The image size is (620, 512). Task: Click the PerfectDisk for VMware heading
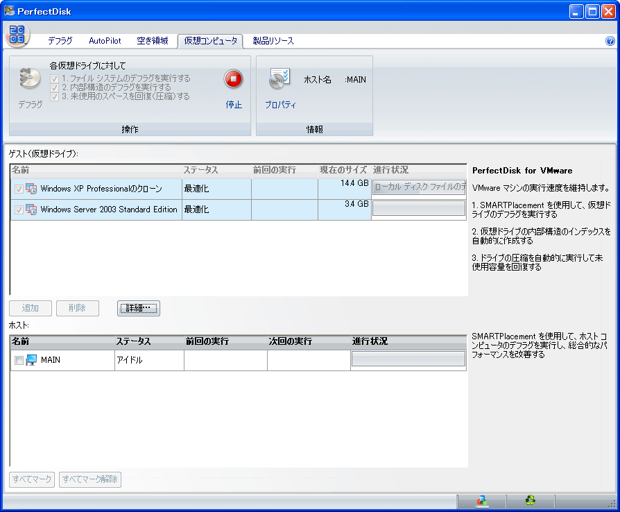(522, 171)
